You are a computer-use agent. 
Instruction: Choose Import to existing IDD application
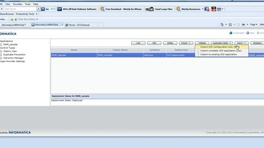pyautogui.click(x=222, y=54)
